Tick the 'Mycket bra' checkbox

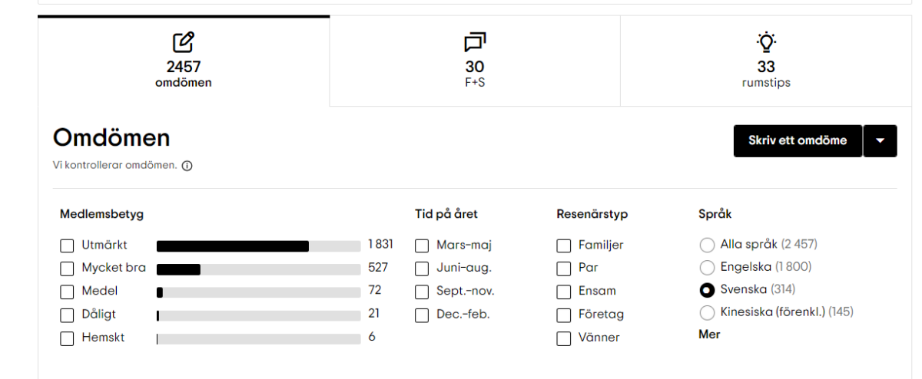coord(68,269)
